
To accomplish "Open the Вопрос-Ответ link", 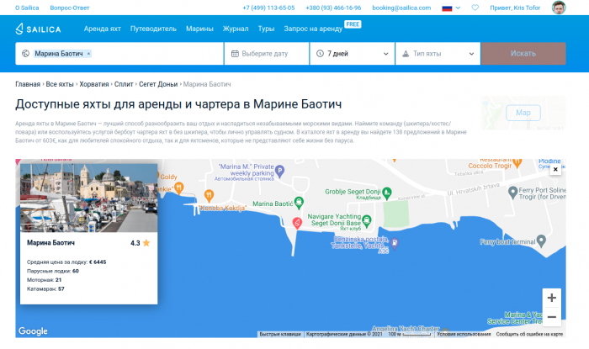I will (70, 8).
